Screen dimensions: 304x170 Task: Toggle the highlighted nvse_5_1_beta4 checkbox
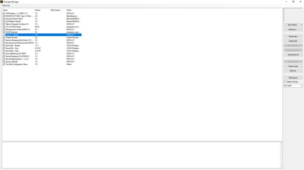pos(4,35)
